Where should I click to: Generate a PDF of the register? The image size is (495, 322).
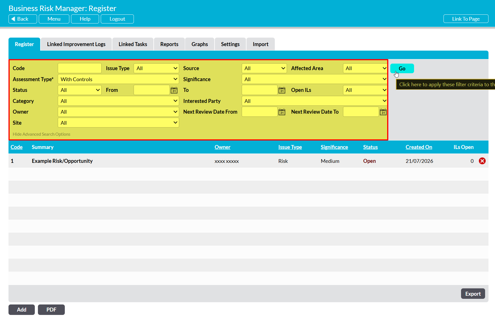(51, 310)
